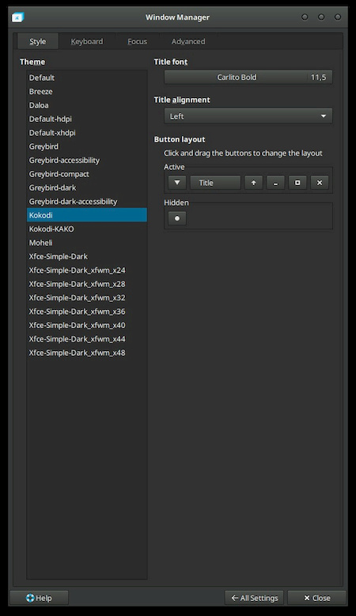356x616 pixels.
Task: Click the Title button in Active layout
Action: point(215,183)
